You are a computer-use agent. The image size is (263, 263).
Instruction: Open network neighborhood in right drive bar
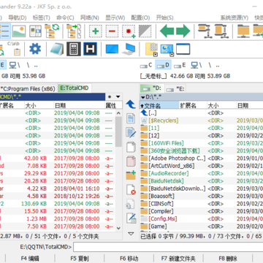(197, 65)
